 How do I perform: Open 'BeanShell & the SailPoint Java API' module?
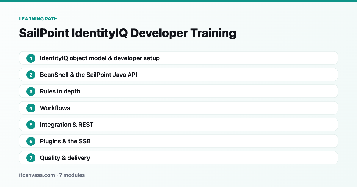coord(178,75)
